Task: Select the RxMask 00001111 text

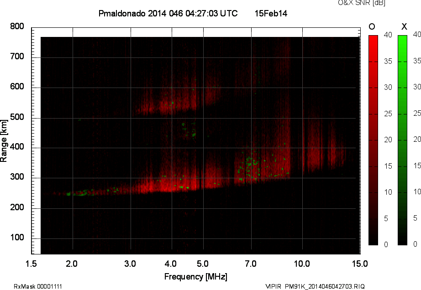Action: 38,286
